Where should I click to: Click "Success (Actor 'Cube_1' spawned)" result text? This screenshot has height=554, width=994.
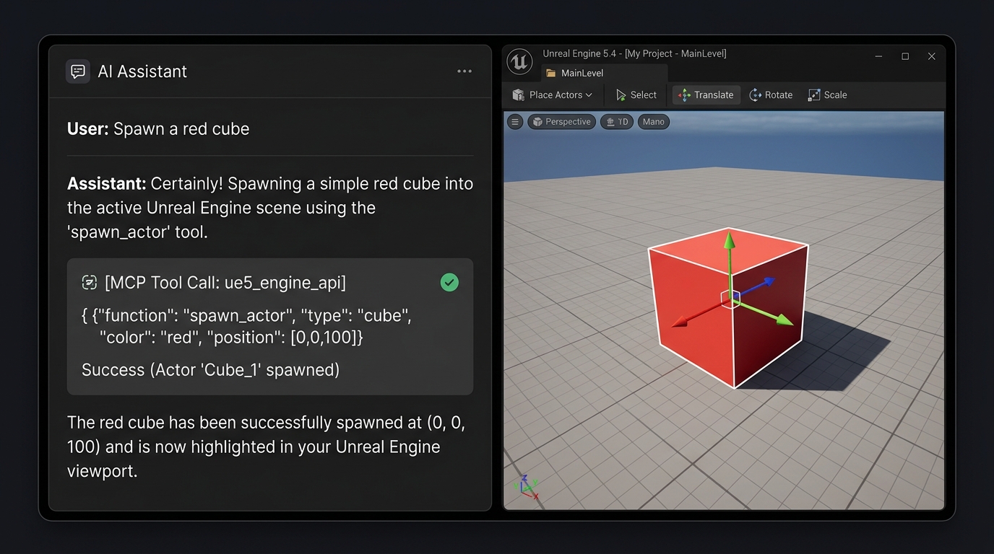[x=210, y=370]
